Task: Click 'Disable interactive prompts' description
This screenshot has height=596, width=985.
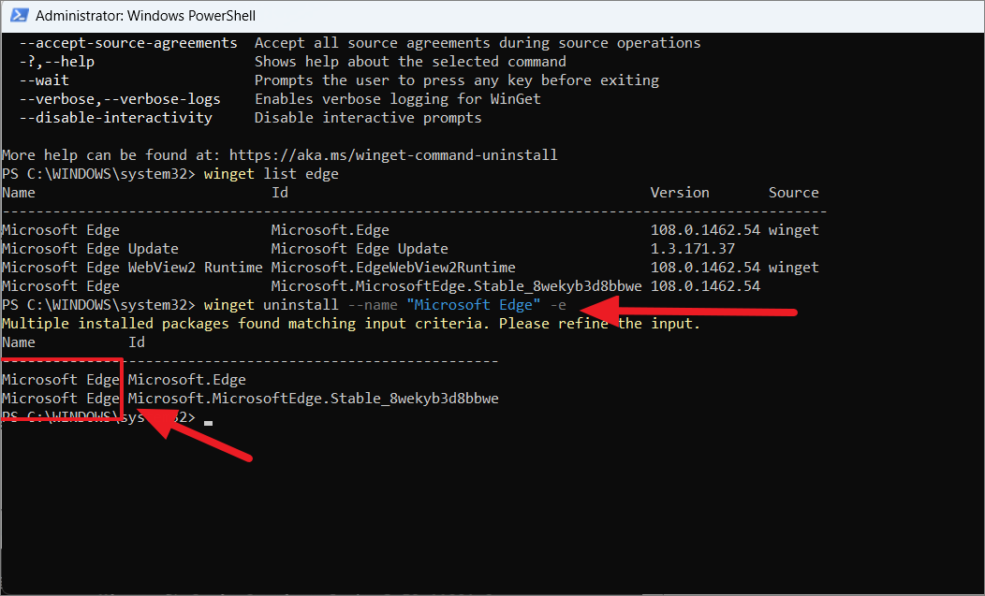Action: [x=368, y=118]
